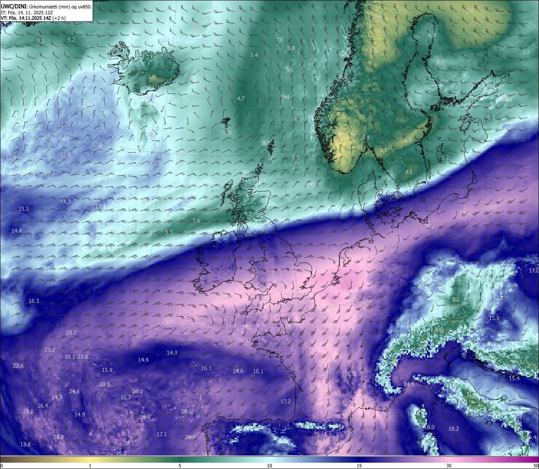Image resolution: width=539 pixels, height=469 pixels.
Task: Click the title 'UWC/DINI: Úrkomumætti (mm) og uv850.'
Action: tap(46, 6)
